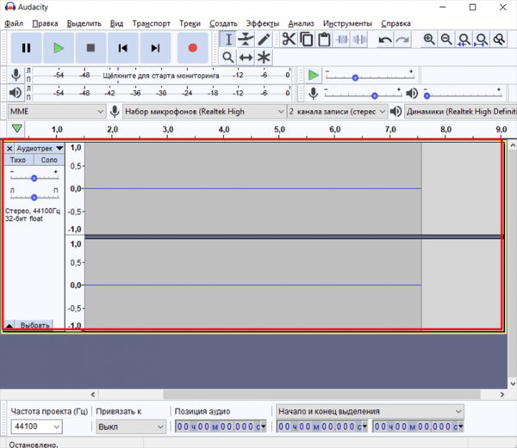This screenshot has width=517, height=448.
Task: Redo the last undone action
Action: (402, 40)
